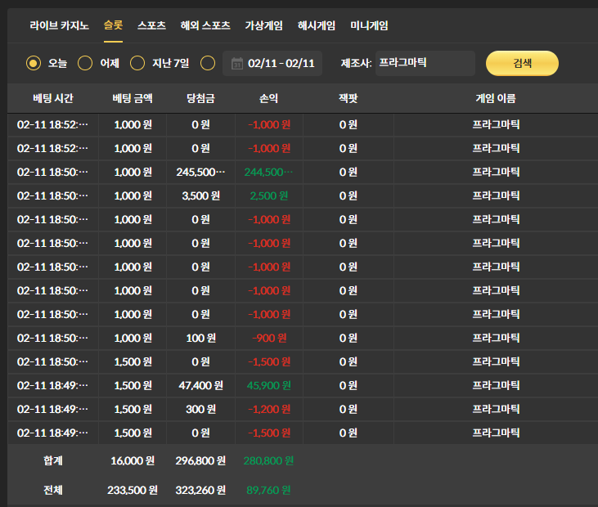The height and width of the screenshot is (507, 598).
Task: Click the yellow 검색 button
Action: pyautogui.click(x=522, y=63)
